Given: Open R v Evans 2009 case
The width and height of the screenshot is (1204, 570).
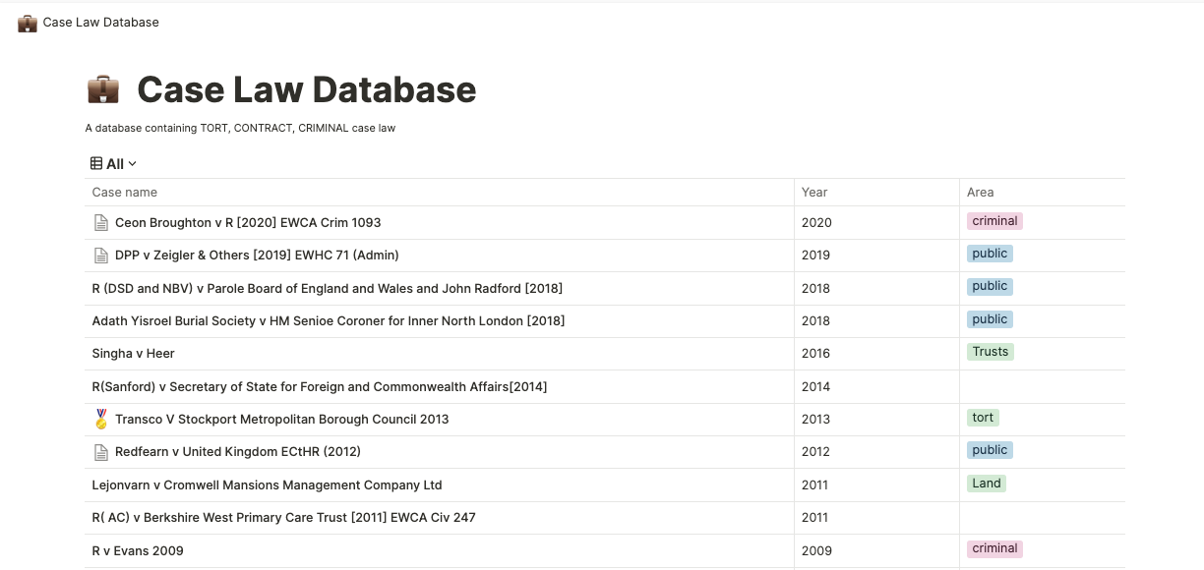Looking at the screenshot, I should pyautogui.click(x=138, y=550).
